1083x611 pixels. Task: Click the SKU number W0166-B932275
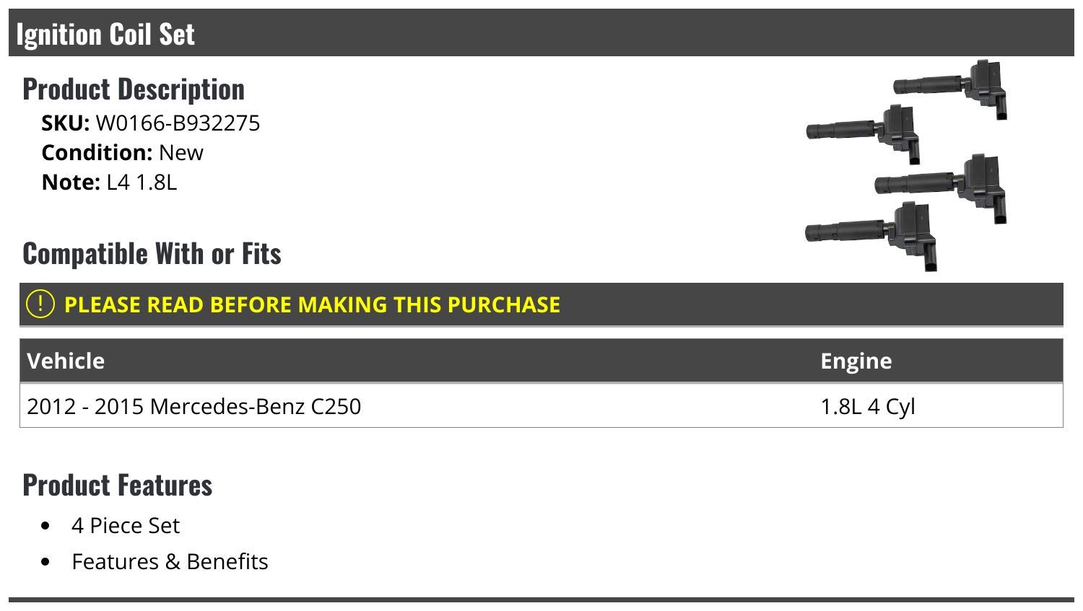point(178,123)
